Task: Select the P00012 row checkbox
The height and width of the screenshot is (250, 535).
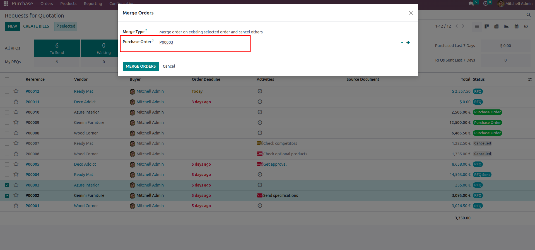Action: 7,91
